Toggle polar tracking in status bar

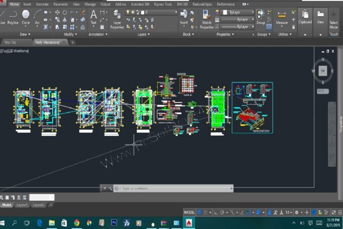(x=222, y=212)
